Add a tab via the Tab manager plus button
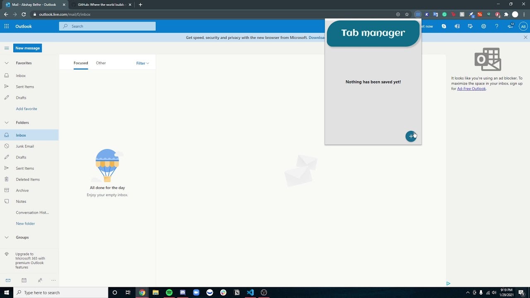Image resolution: width=530 pixels, height=298 pixels. point(411,136)
